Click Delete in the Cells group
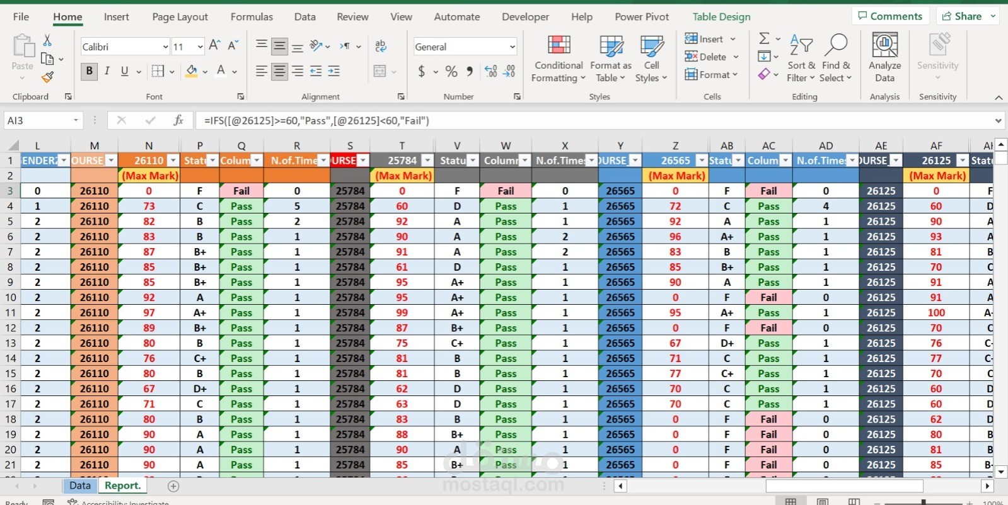Screen dimensions: 1008x505 click(x=712, y=57)
